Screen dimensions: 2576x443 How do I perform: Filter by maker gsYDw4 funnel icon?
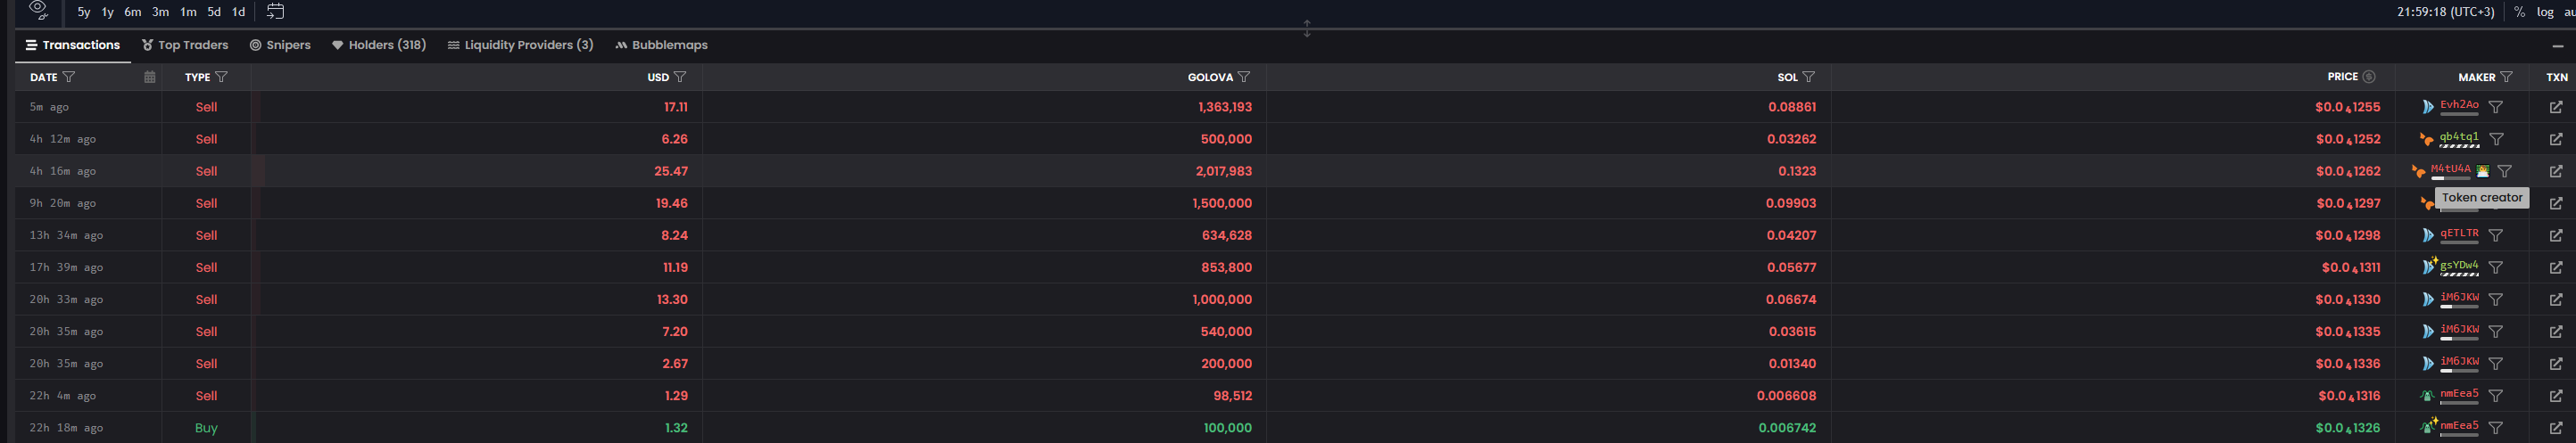pyautogui.click(x=2496, y=267)
